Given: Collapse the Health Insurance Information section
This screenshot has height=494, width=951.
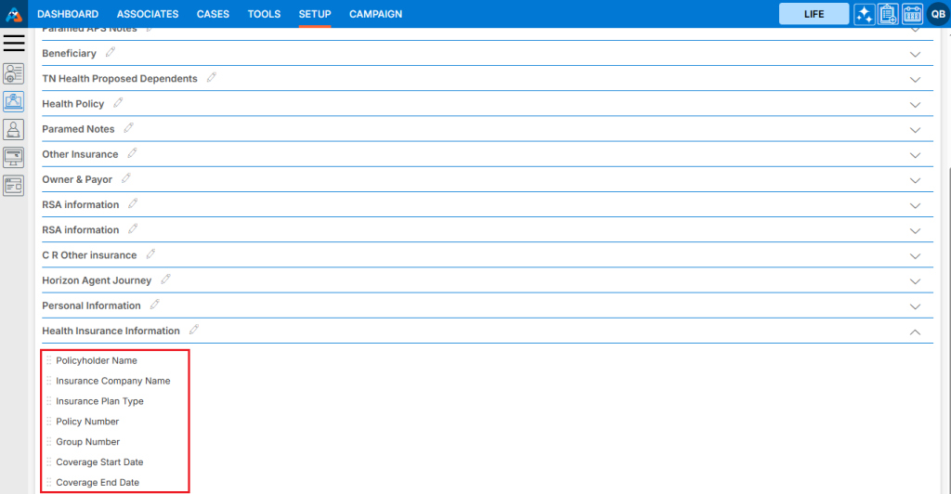Looking at the screenshot, I should (915, 331).
